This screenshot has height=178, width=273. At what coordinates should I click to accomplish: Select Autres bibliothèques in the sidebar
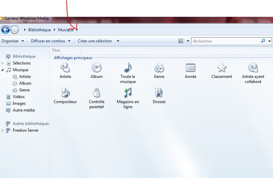[31, 124]
